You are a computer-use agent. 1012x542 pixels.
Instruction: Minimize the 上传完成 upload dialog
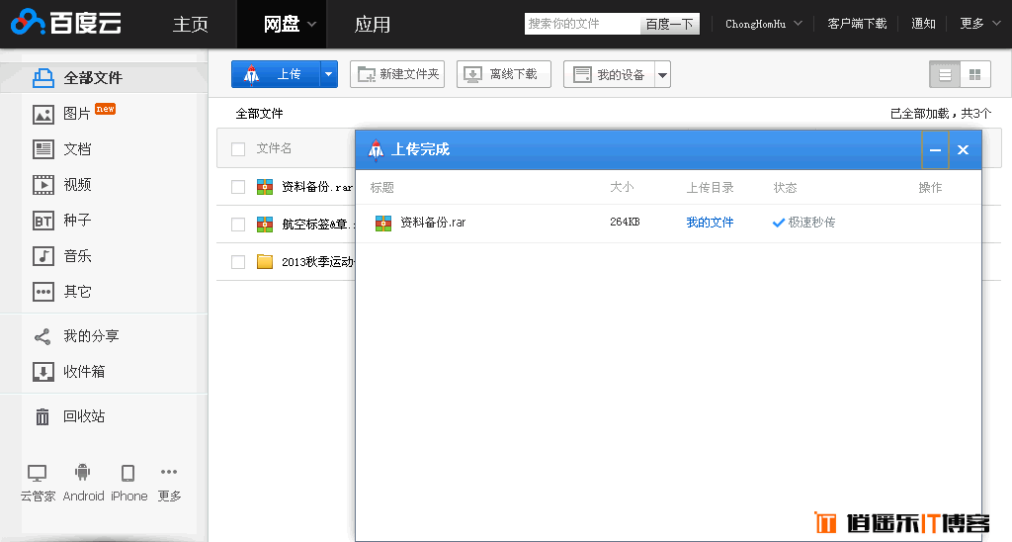(x=935, y=150)
